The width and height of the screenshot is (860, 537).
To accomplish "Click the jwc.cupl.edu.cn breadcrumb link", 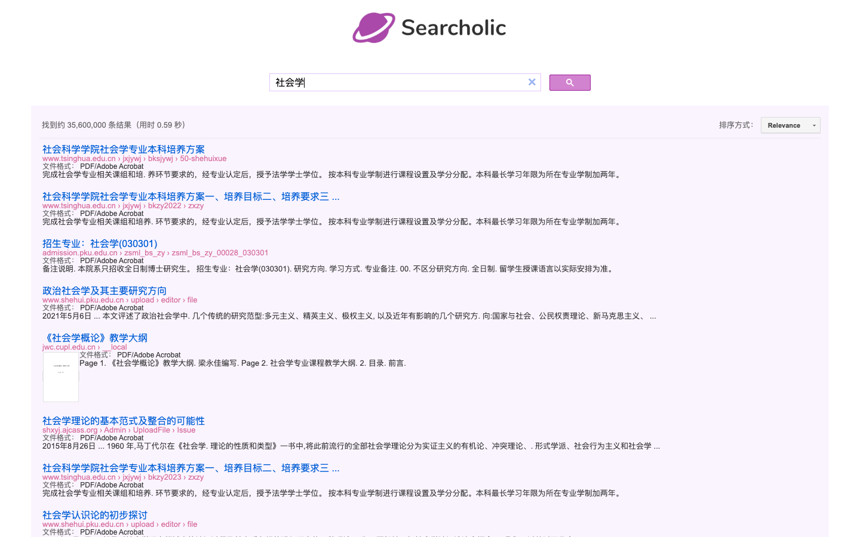I will click(x=68, y=347).
